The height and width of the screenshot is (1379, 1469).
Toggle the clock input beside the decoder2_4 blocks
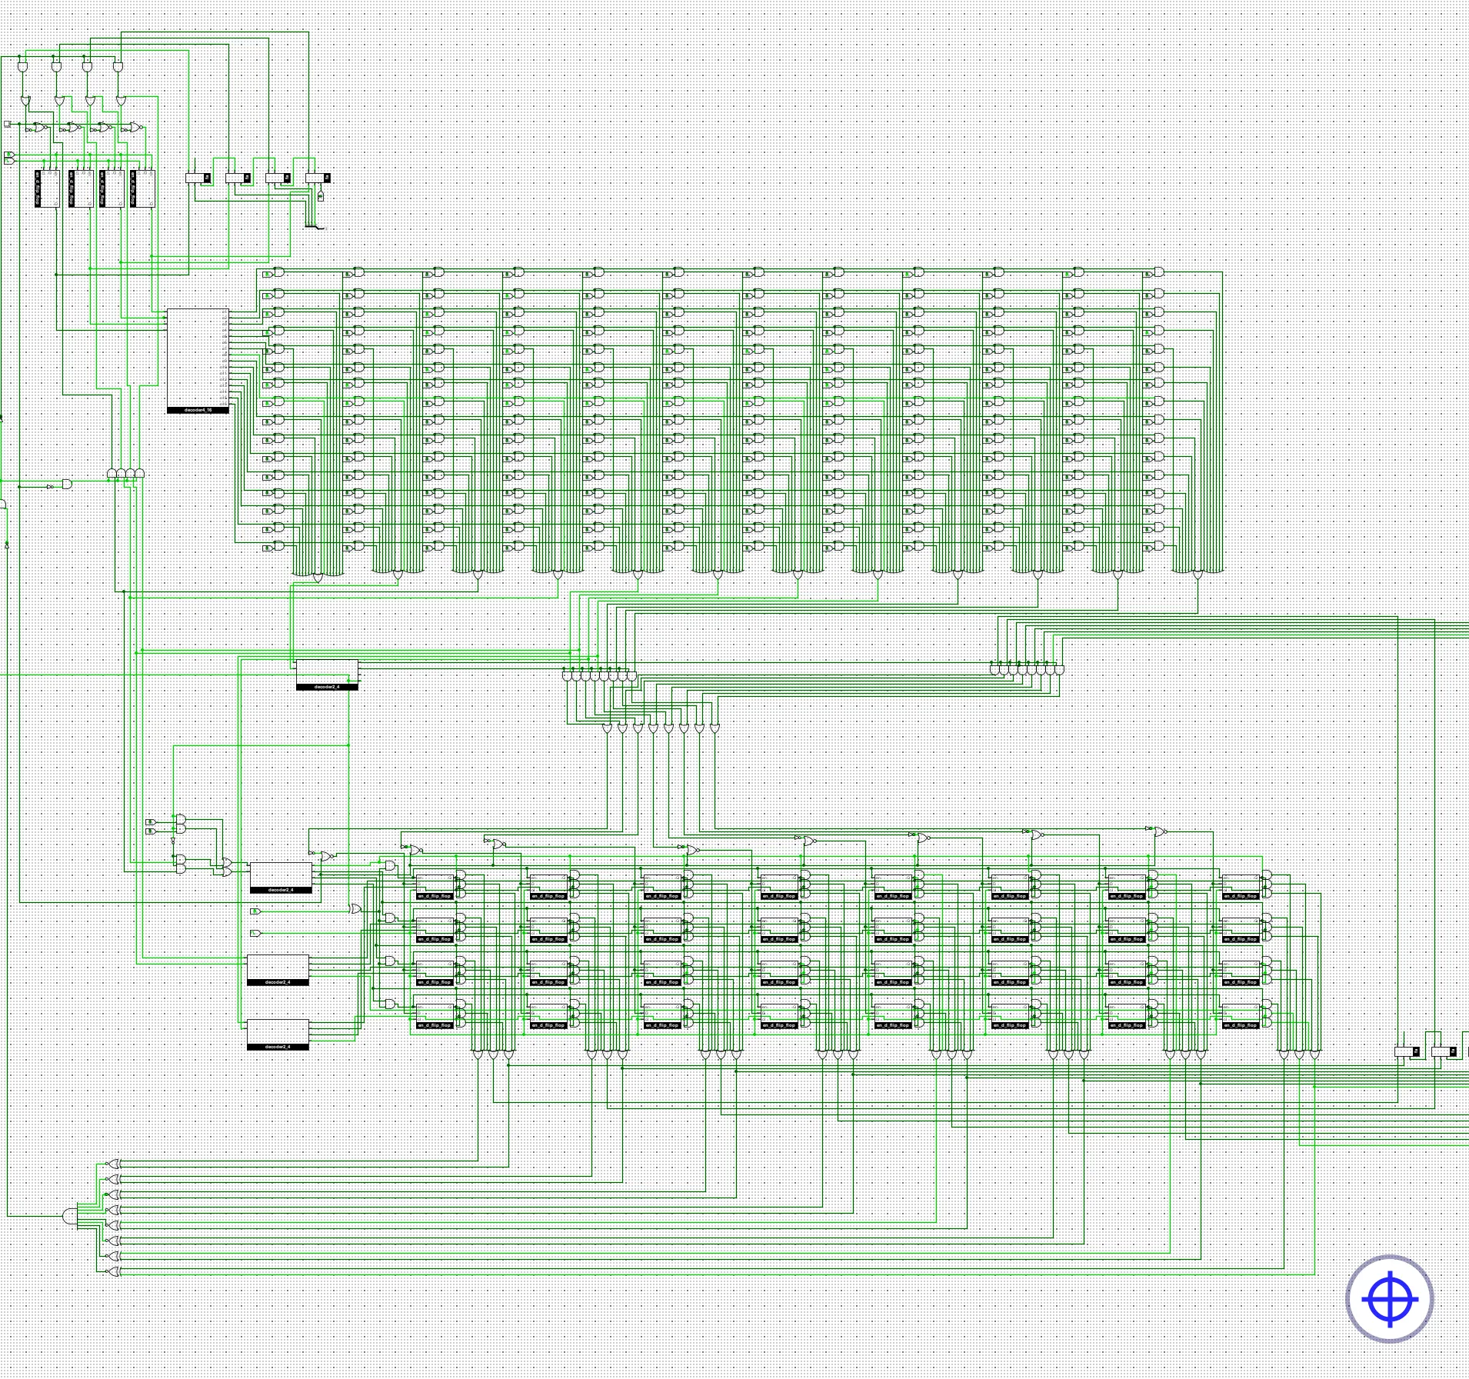point(256,933)
